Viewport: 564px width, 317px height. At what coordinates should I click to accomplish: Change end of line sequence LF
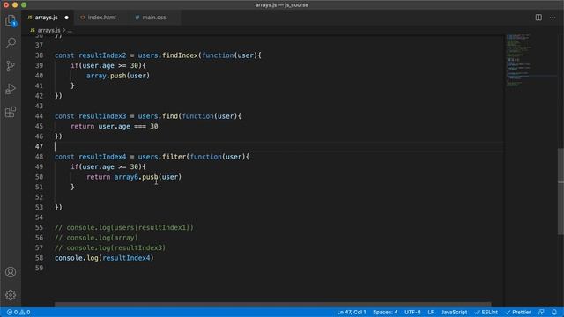click(x=431, y=312)
